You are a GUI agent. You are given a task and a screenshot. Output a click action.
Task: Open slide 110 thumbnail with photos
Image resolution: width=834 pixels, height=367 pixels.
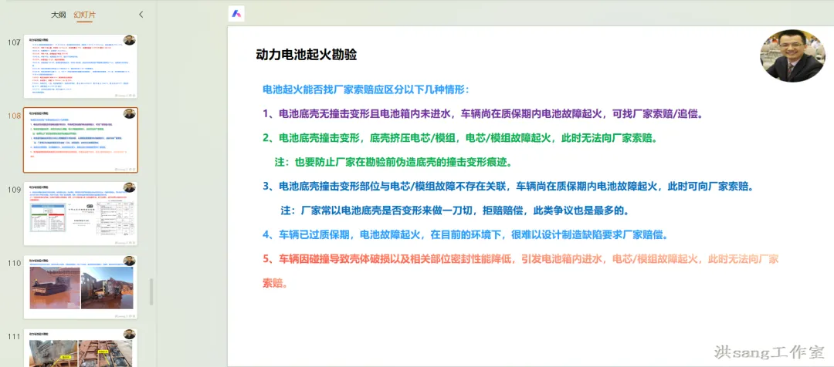[80, 288]
